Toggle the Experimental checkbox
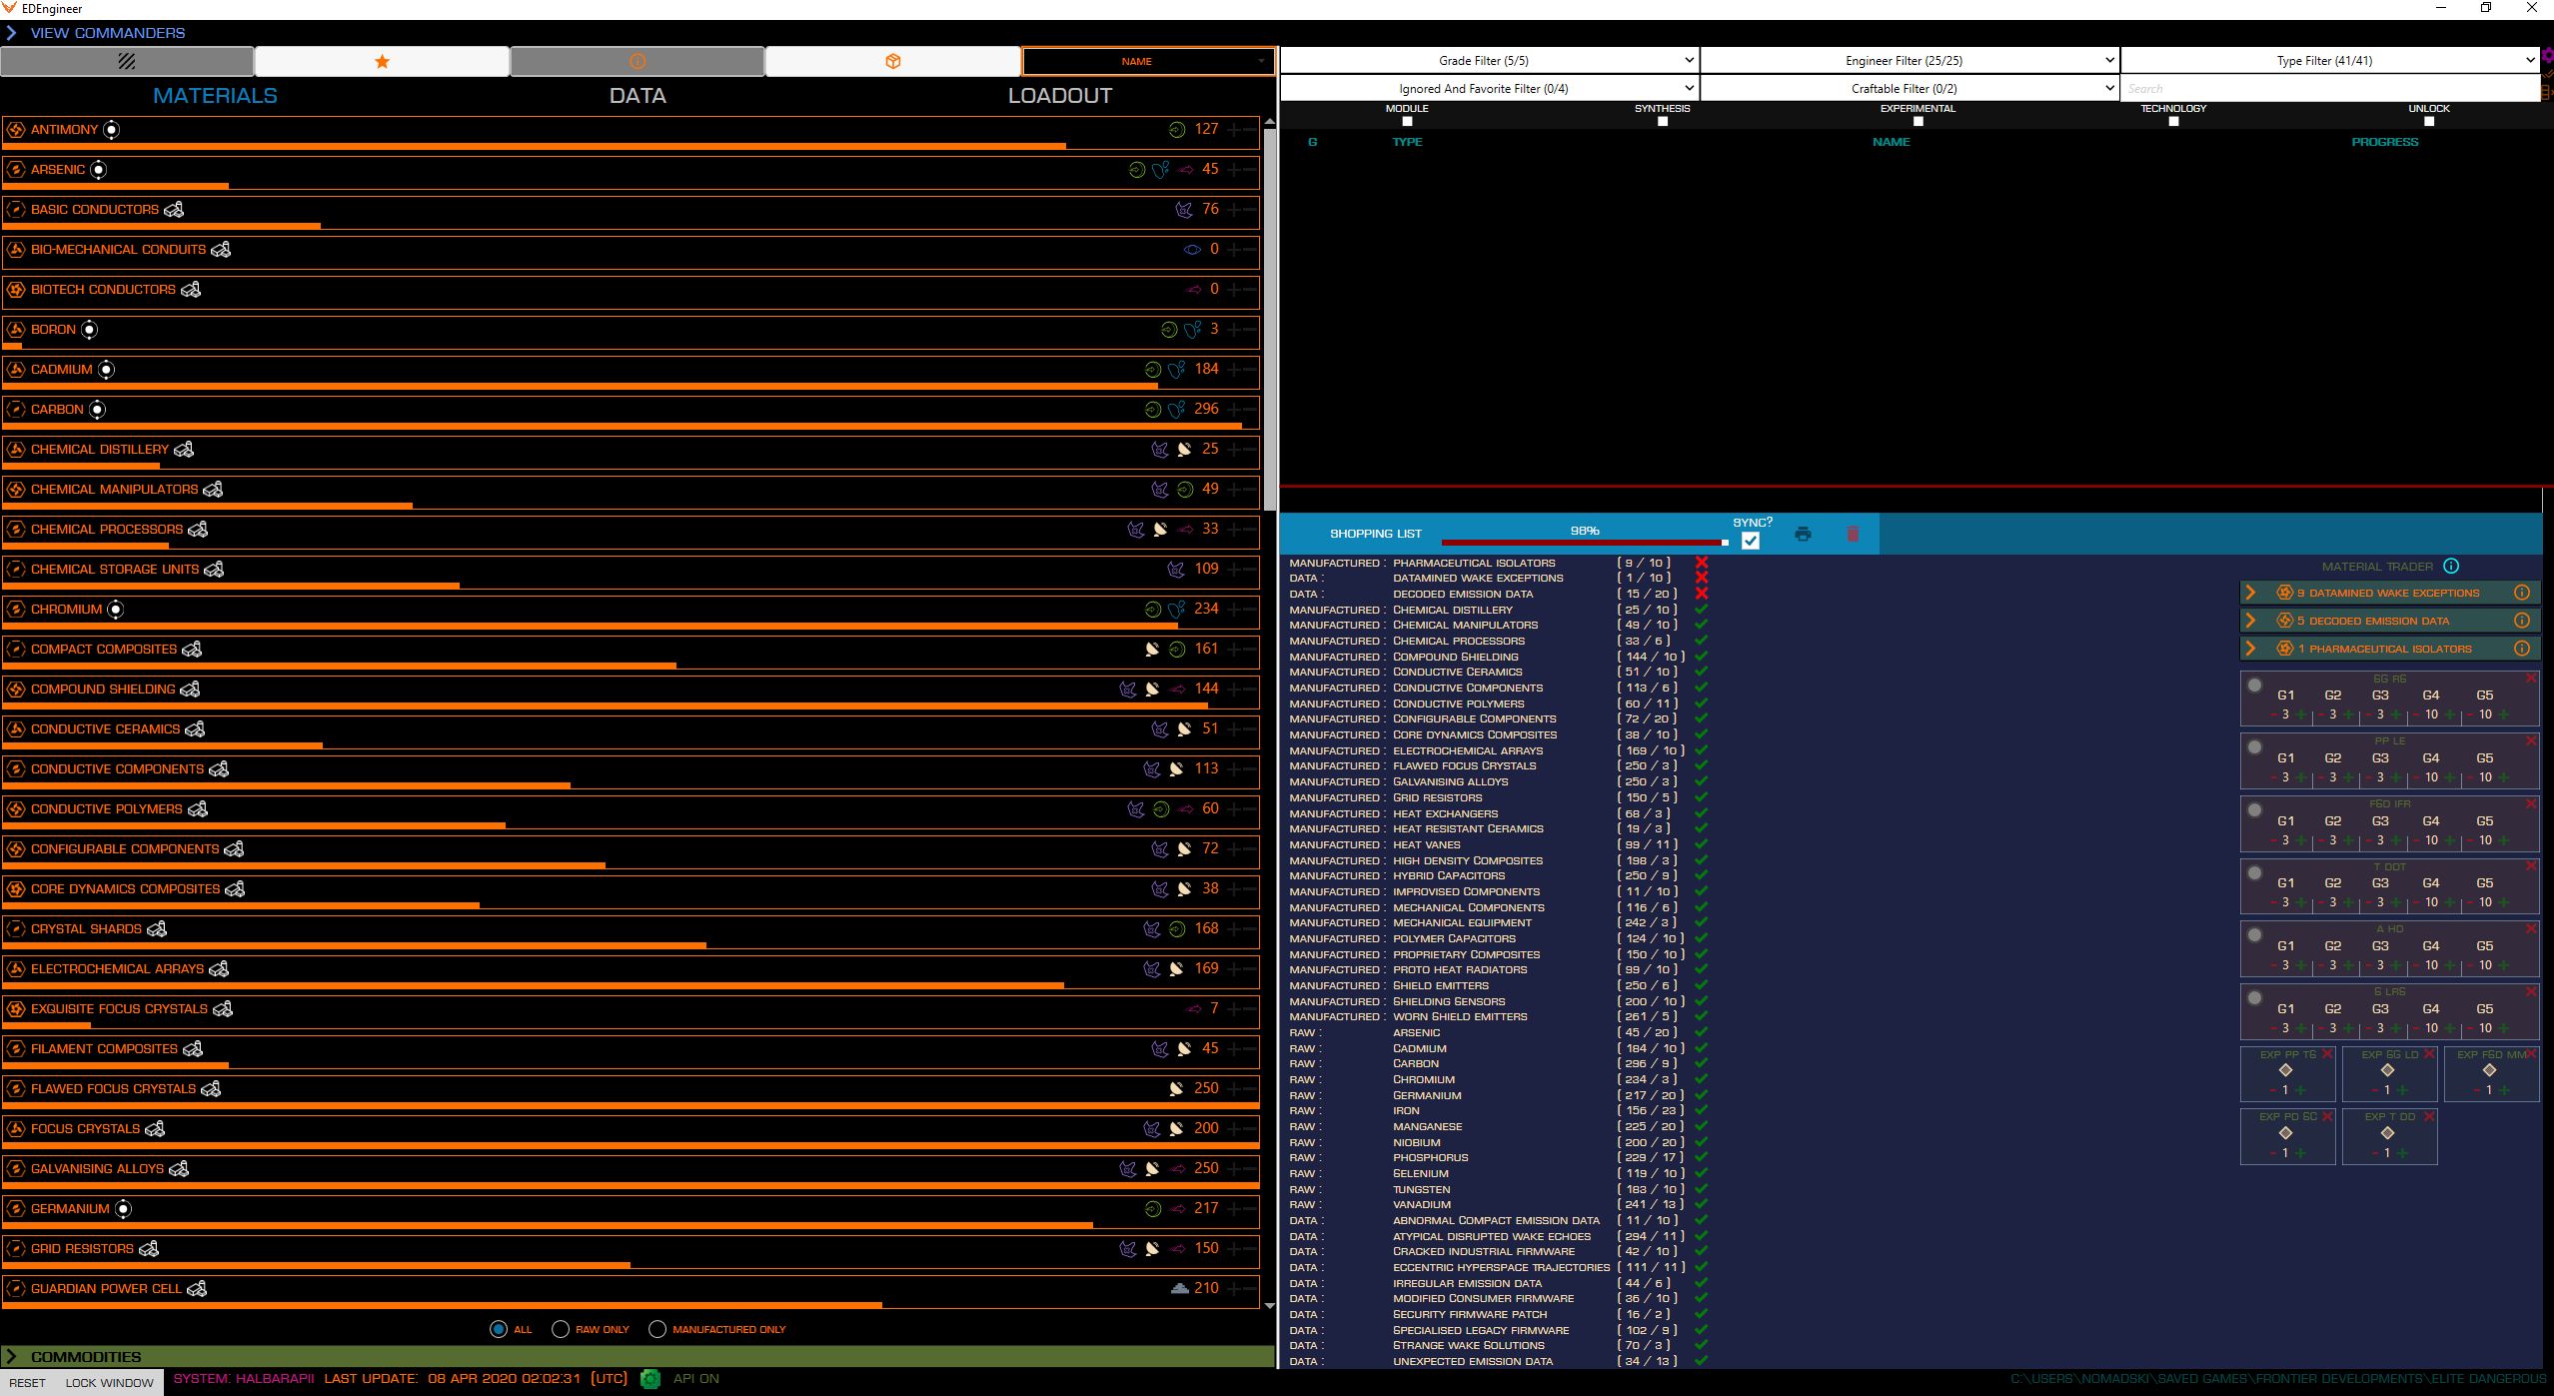Screen dimensions: 2554x1396 click(1918, 121)
